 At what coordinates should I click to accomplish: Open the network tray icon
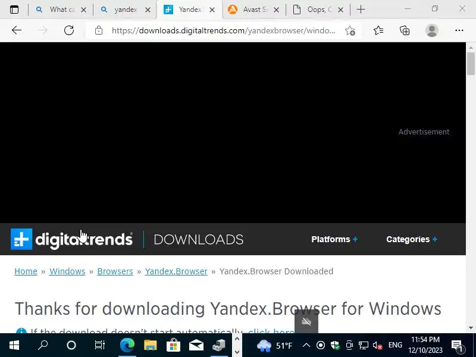(x=363, y=345)
